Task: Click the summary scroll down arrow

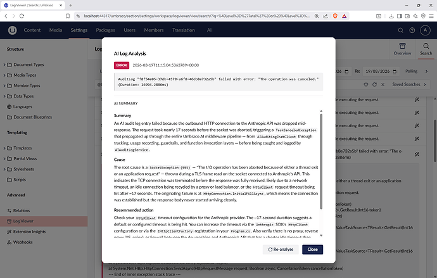Action: 321,236
